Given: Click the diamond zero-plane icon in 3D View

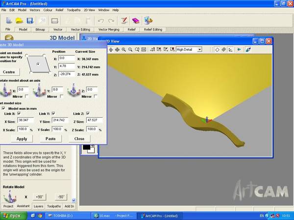Looking at the screenshot, I should [x=217, y=50].
